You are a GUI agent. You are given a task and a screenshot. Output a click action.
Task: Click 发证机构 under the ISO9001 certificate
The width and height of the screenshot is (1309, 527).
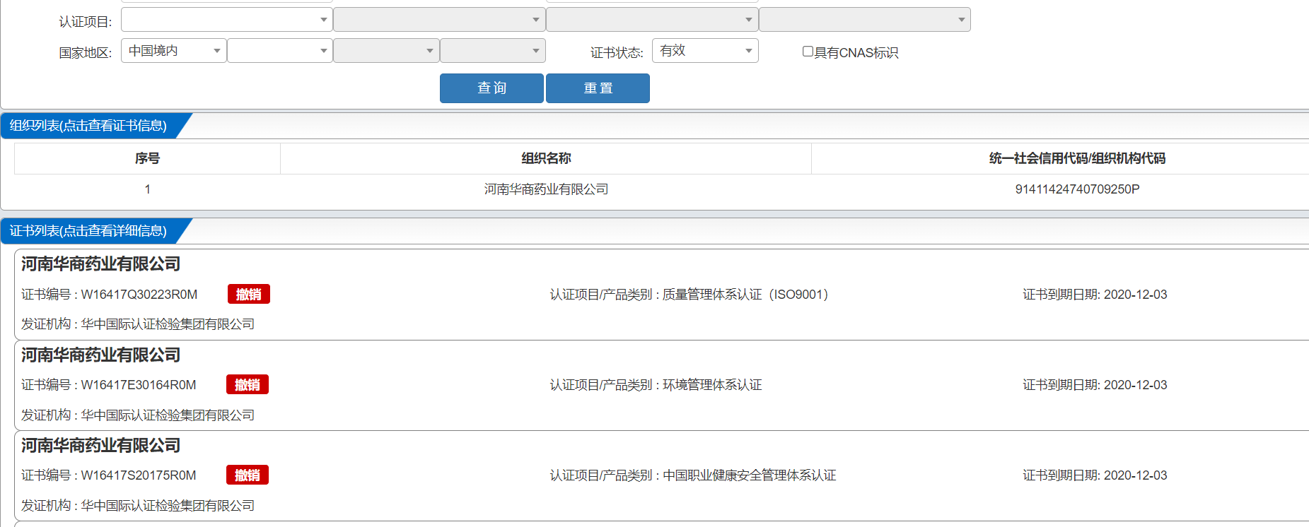pos(138,324)
